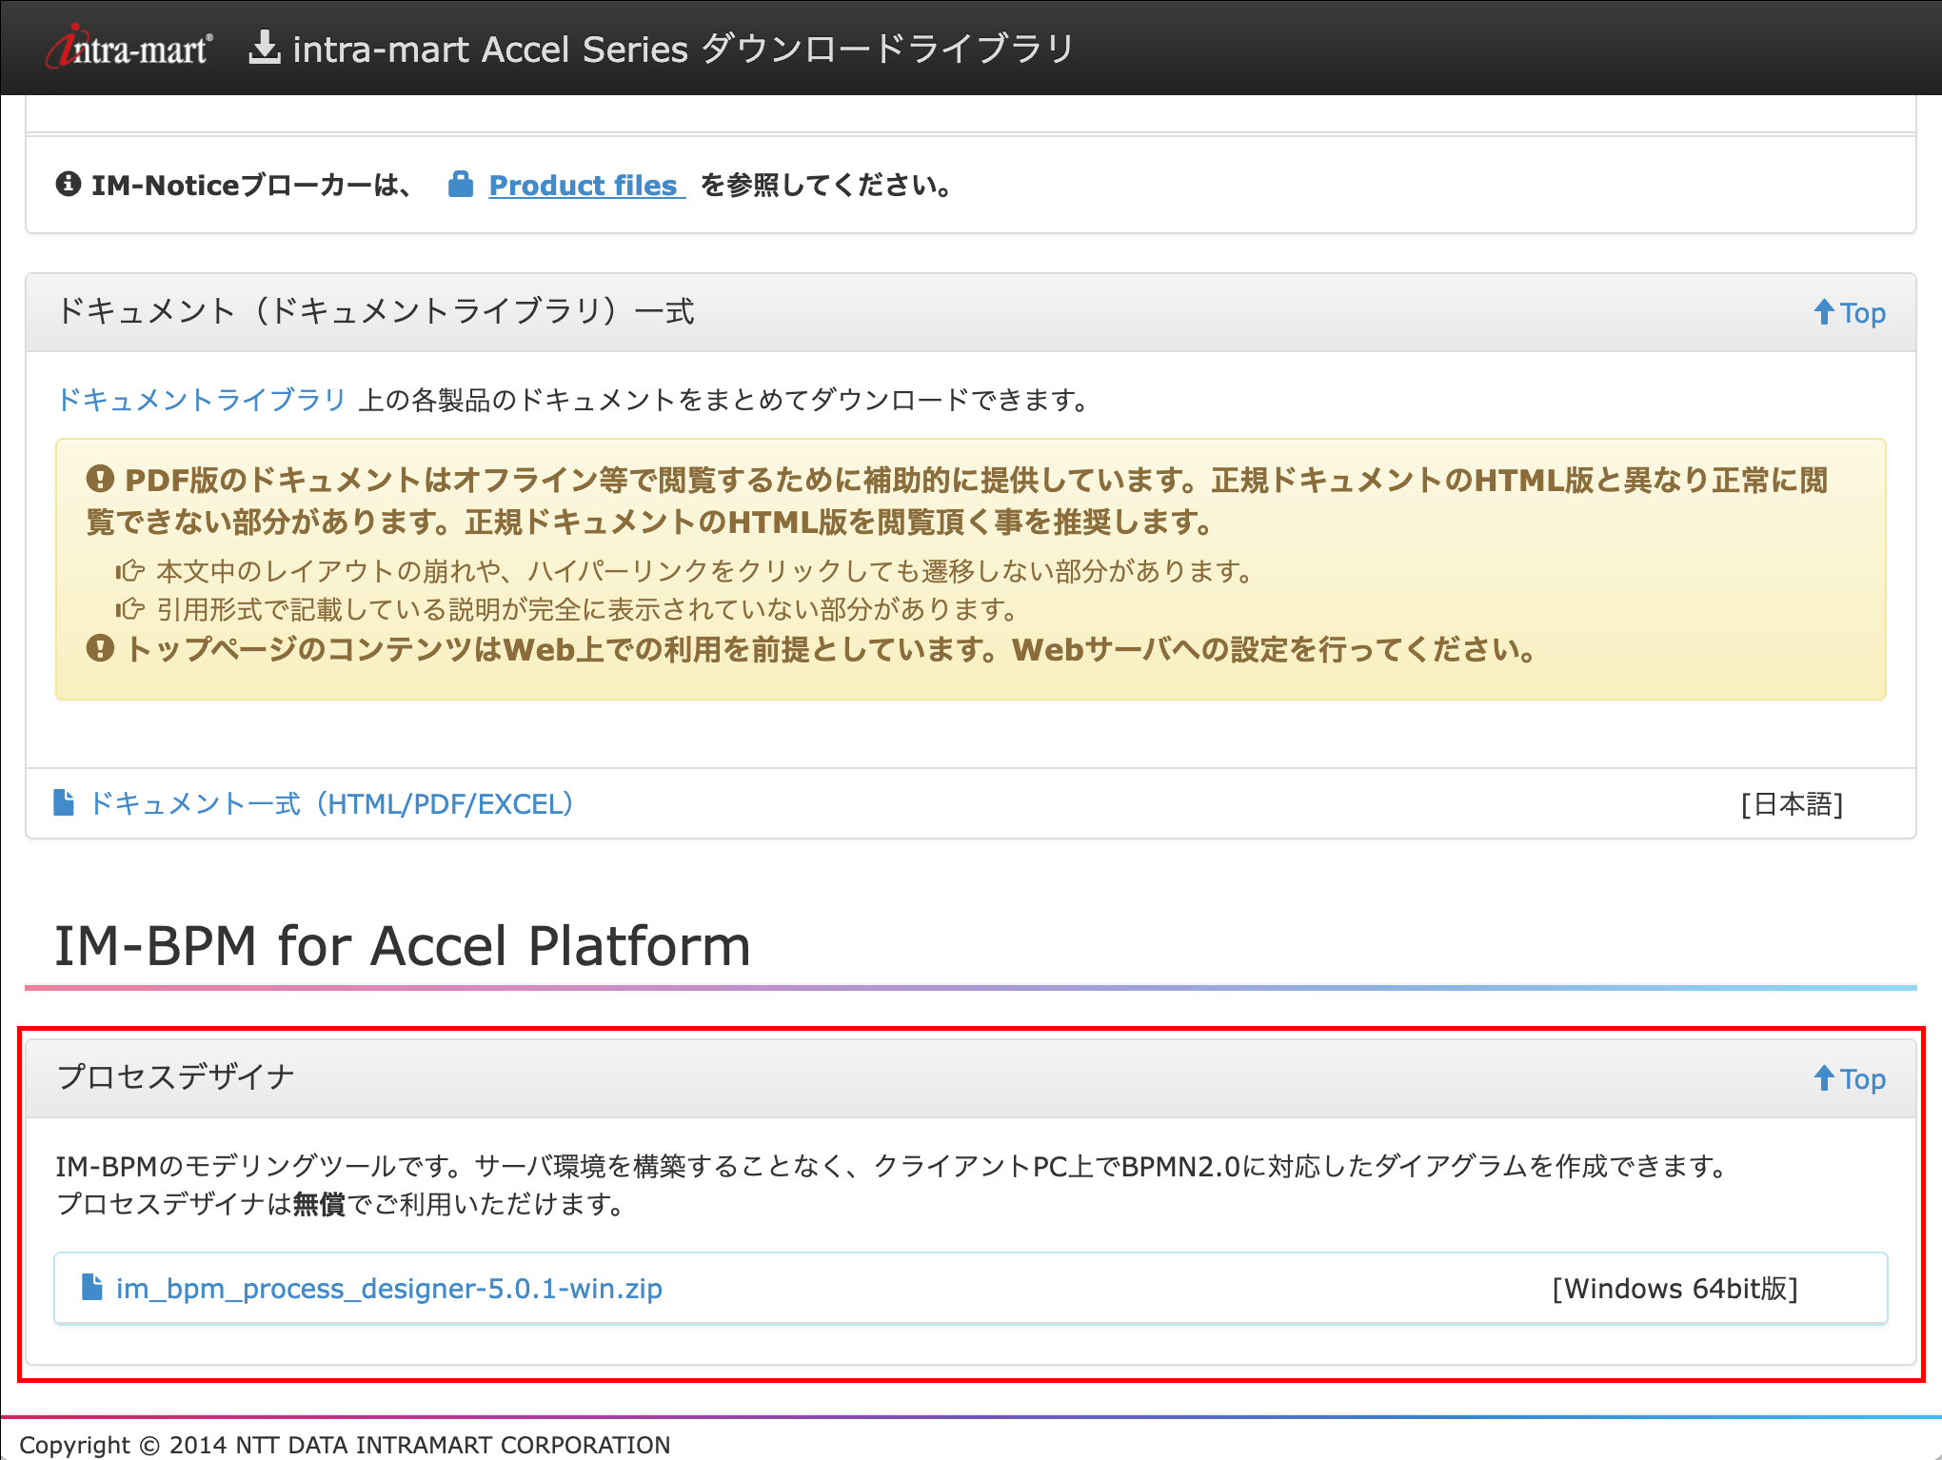The width and height of the screenshot is (1942, 1460).
Task: Click file icon beside ドキュメント一式 link
Action: [x=64, y=802]
